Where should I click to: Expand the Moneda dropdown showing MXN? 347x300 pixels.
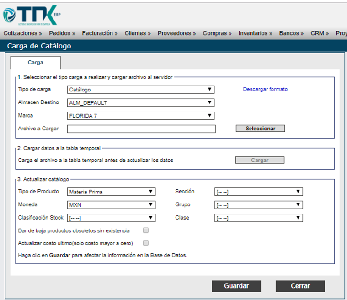pyautogui.click(x=112, y=205)
